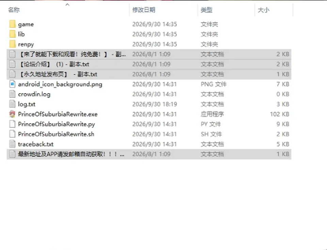Select the file name traceback.txt

point(36,144)
